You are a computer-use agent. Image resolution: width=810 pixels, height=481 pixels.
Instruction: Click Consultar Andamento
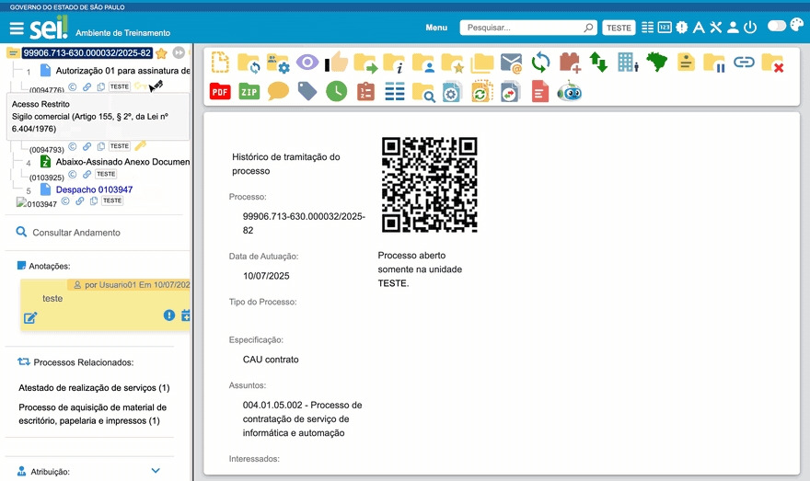click(75, 233)
